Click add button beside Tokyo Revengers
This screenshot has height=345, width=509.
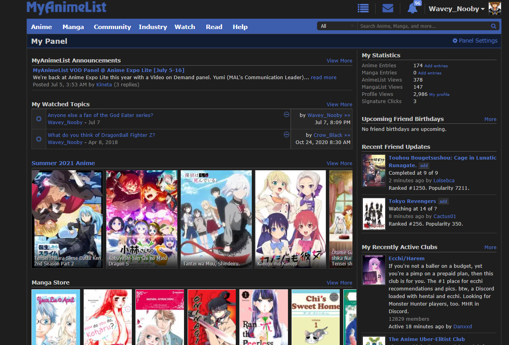click(443, 201)
